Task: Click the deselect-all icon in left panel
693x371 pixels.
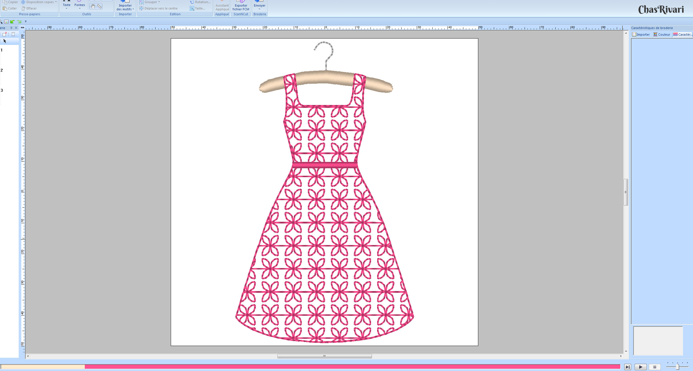Action: tap(5, 34)
